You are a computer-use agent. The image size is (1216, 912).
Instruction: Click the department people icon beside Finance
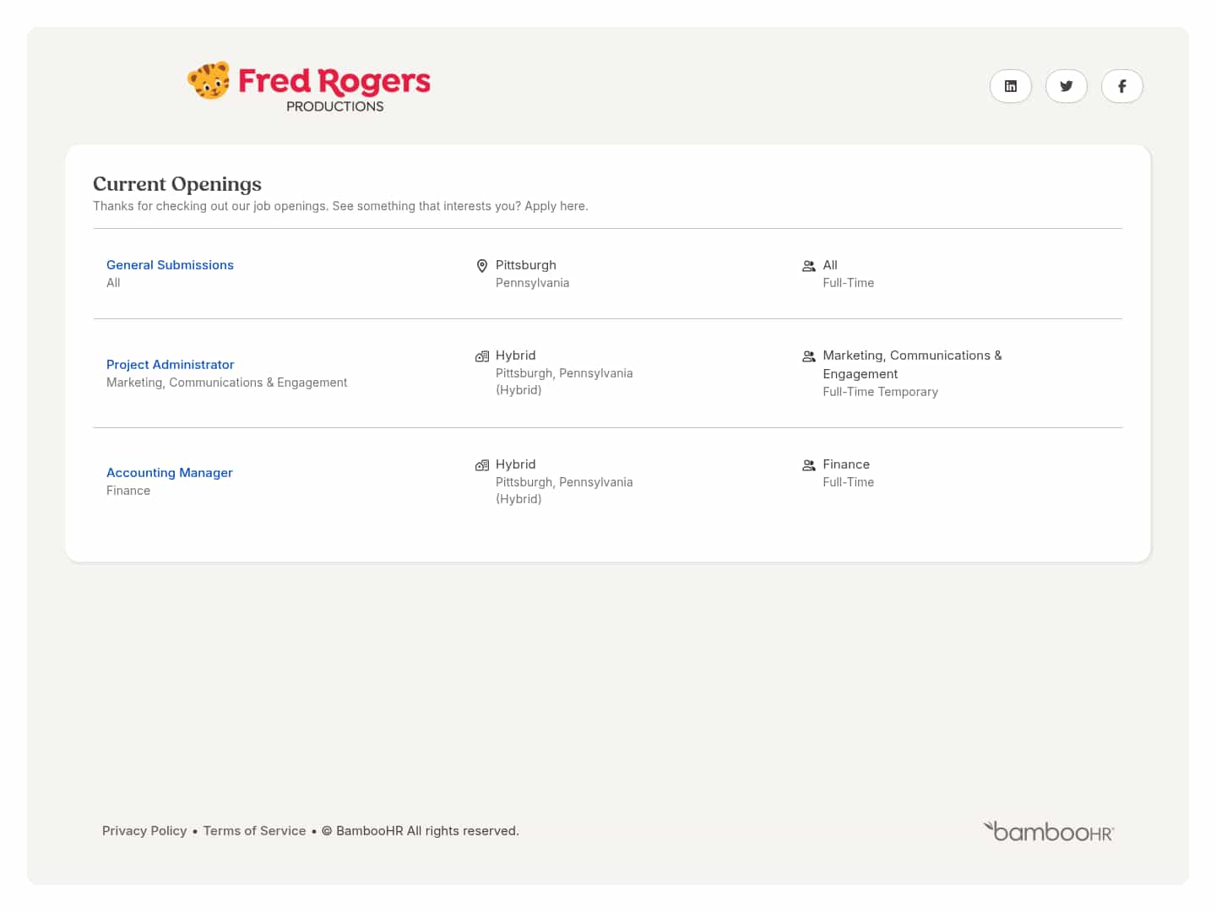click(808, 465)
